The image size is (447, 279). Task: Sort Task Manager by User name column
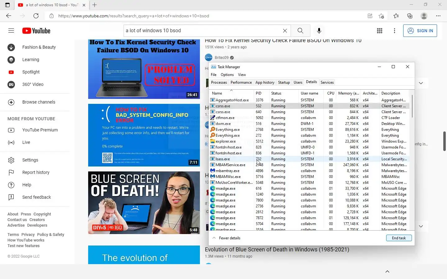click(x=311, y=93)
